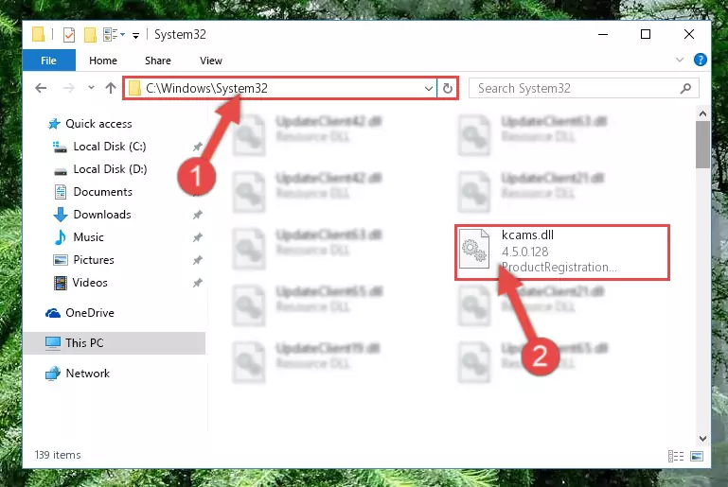Switch to the Share ribbon tab
Screen dimensions: 728x487
coord(158,61)
